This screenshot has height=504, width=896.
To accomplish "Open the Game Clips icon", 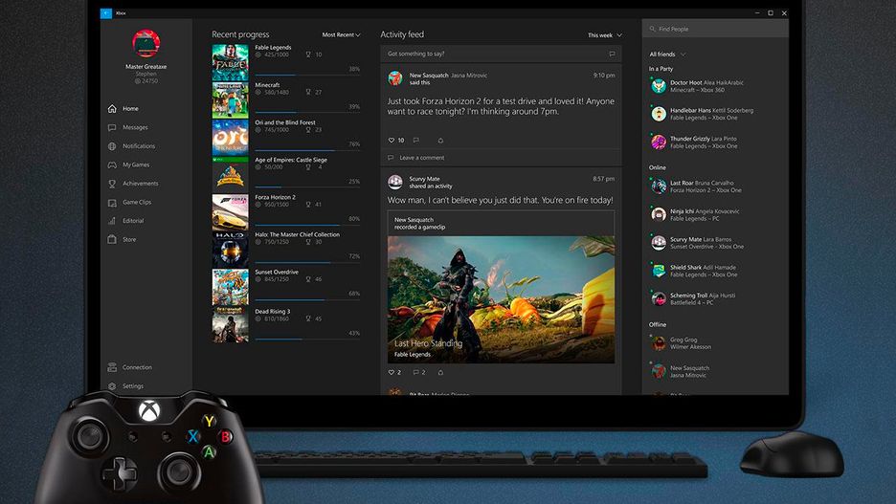I will [112, 203].
